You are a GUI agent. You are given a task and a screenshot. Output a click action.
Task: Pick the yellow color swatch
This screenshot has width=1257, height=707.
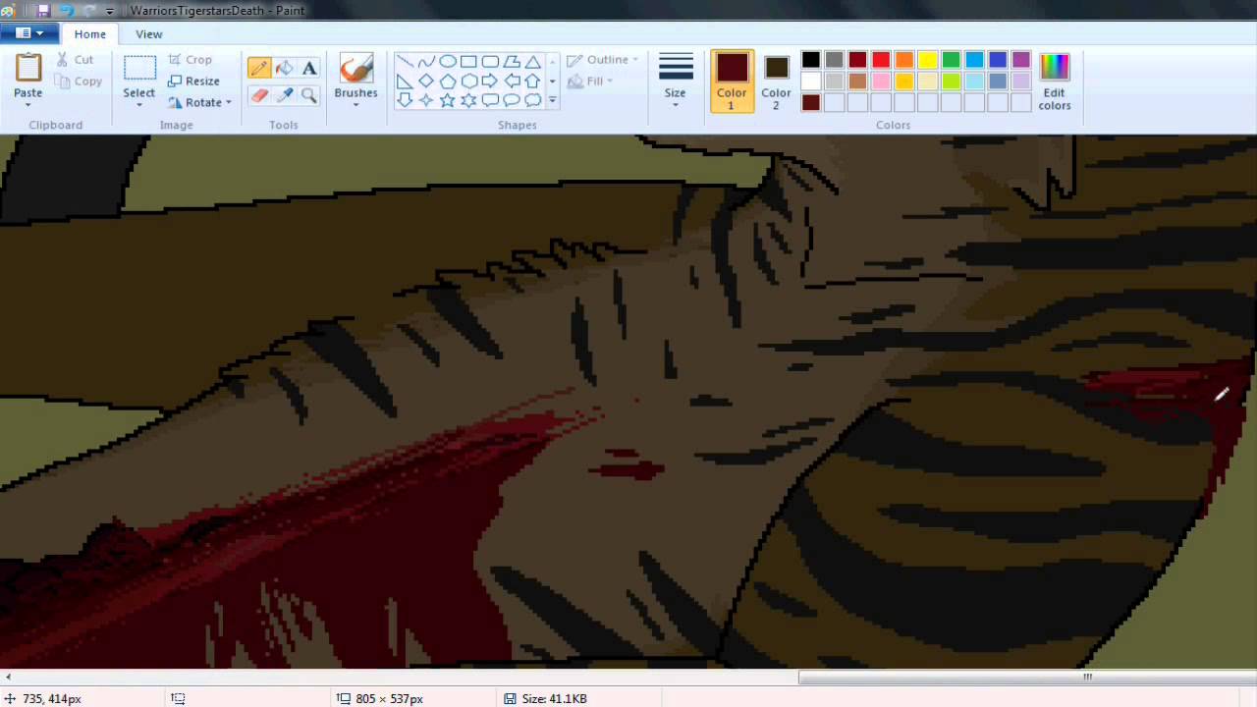click(x=928, y=60)
